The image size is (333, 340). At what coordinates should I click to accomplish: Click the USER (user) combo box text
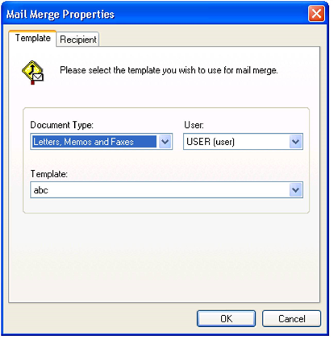click(210, 142)
